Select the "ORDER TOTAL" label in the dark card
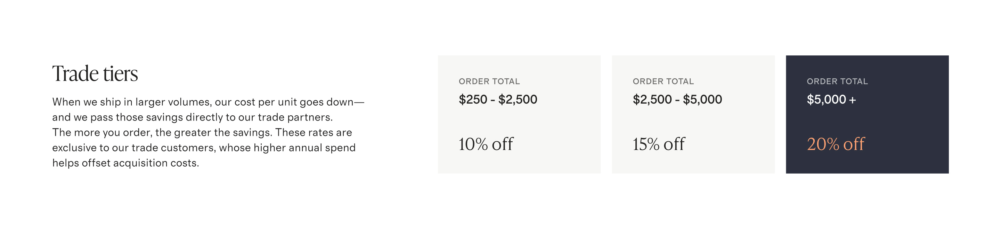The width and height of the screenshot is (1001, 229). (837, 81)
